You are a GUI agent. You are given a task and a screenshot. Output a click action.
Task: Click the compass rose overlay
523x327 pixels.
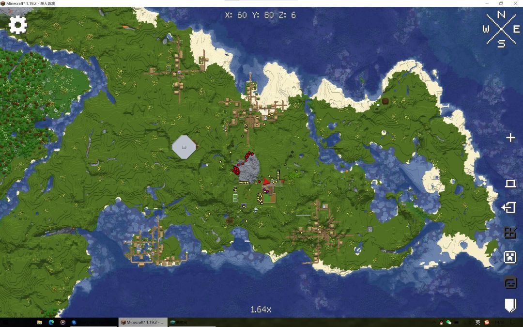pos(501,29)
